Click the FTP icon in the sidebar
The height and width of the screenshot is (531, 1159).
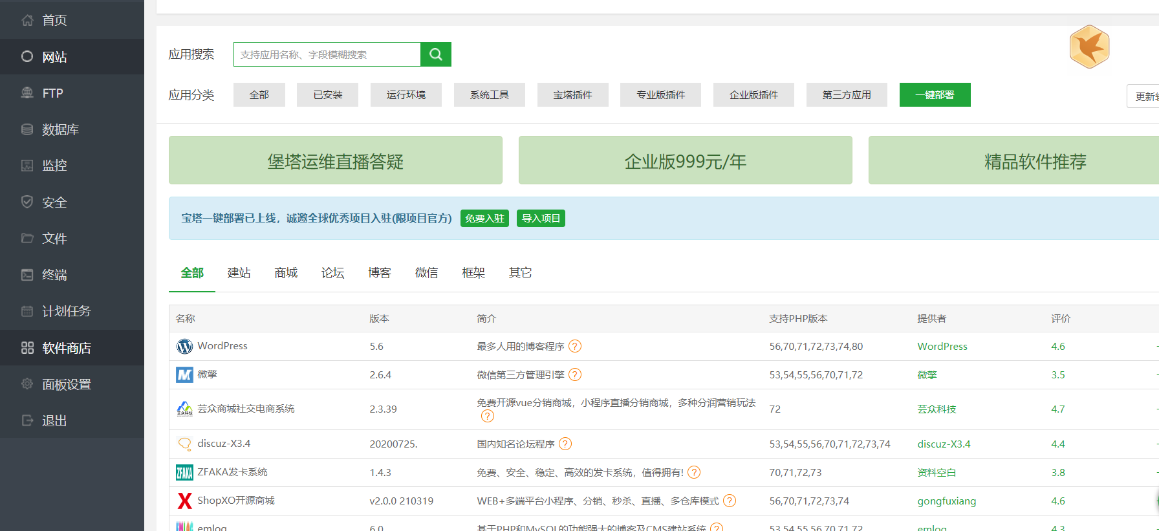tap(27, 92)
